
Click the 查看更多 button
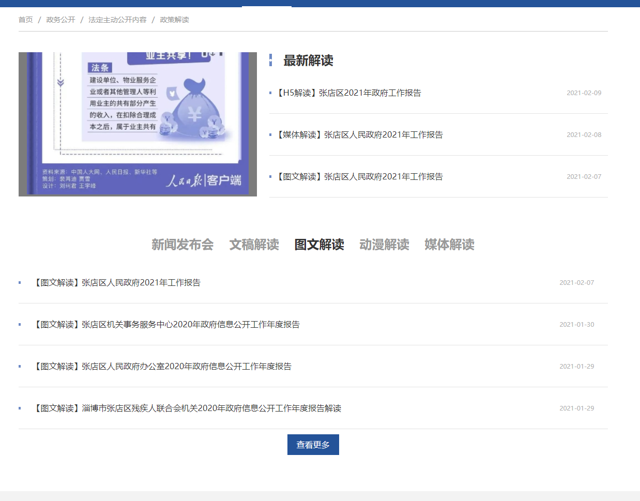click(x=313, y=445)
